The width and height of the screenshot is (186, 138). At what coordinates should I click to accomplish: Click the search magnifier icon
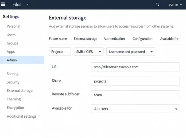coord(157,5)
